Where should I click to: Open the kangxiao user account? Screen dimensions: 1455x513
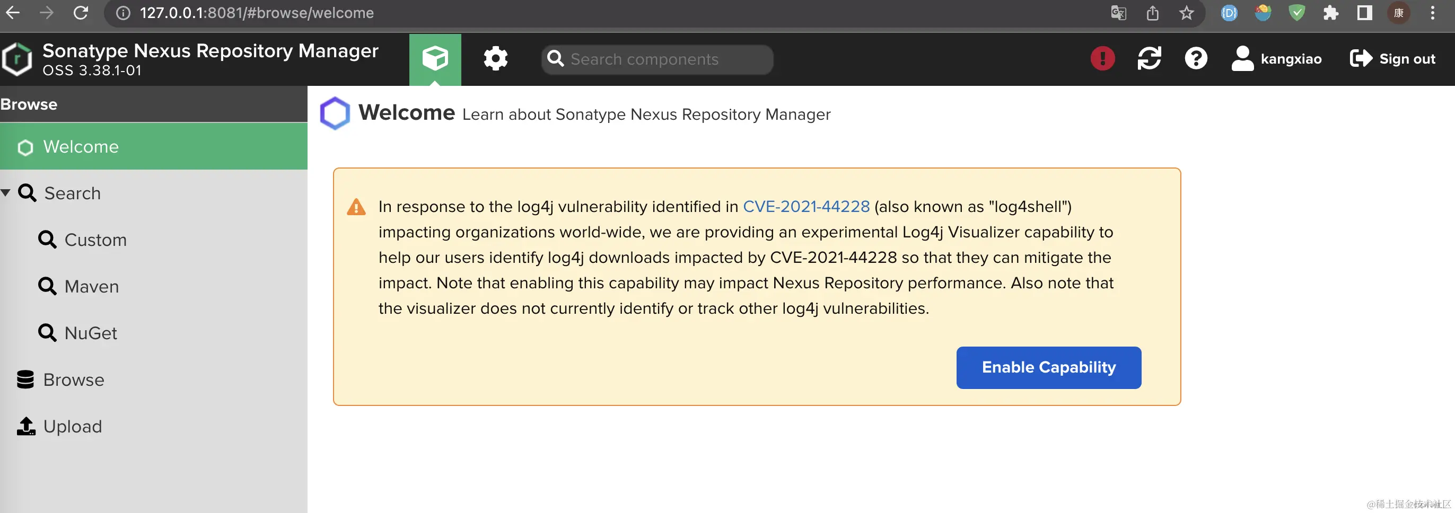[x=1276, y=59]
